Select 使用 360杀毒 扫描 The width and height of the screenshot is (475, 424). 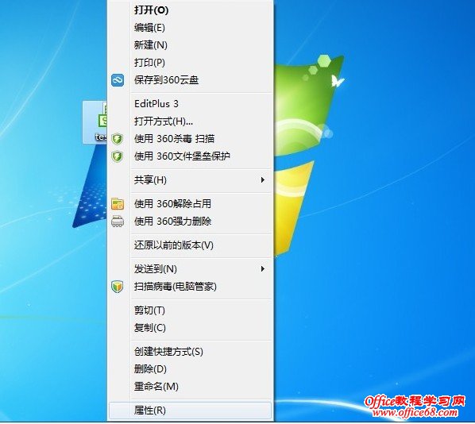[x=191, y=139]
